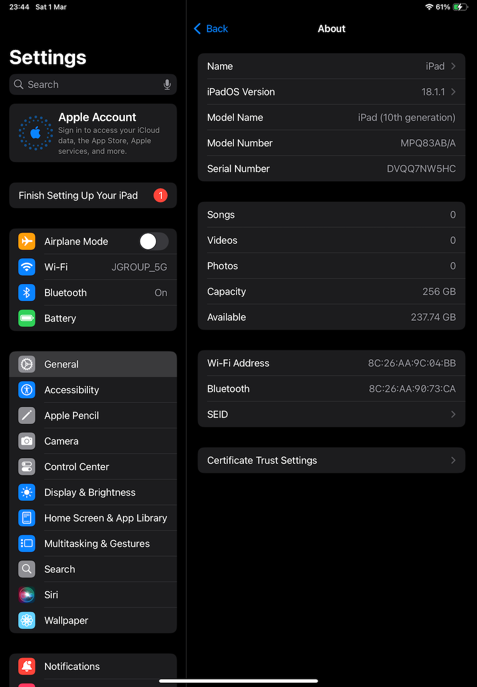477x687 pixels.
Task: Open Accessibility settings
Action: click(x=93, y=390)
